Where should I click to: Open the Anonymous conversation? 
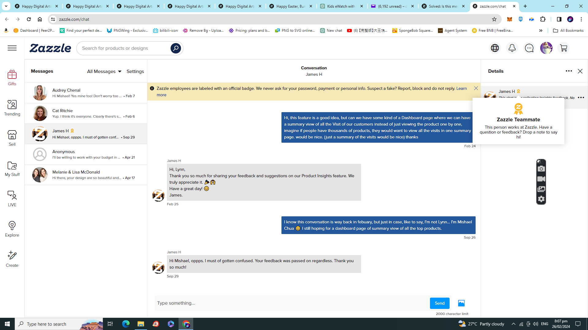(x=86, y=154)
